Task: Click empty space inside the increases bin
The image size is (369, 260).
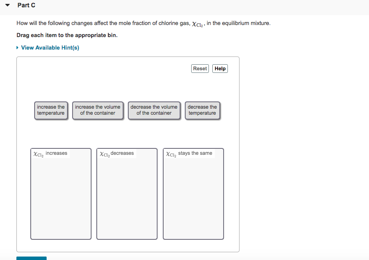Action: tap(61, 198)
